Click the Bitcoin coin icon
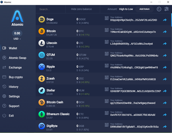 pos(42,31)
